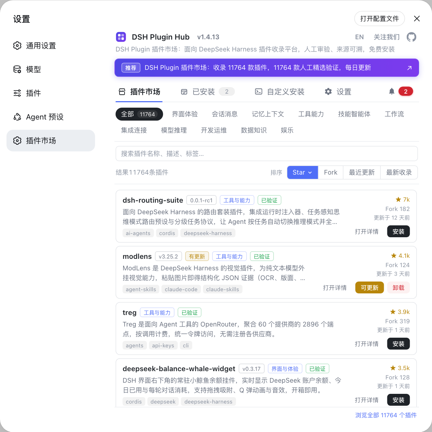Open details for modlens
432x432 pixels.
pyautogui.click(x=335, y=288)
